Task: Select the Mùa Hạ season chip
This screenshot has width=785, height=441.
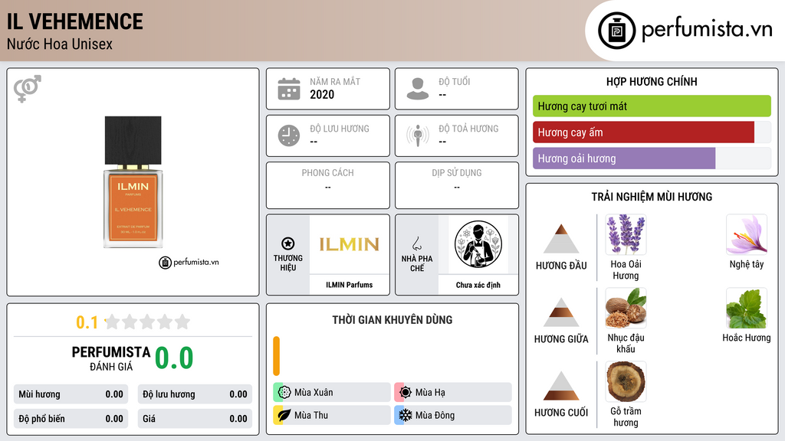Action: point(453,393)
